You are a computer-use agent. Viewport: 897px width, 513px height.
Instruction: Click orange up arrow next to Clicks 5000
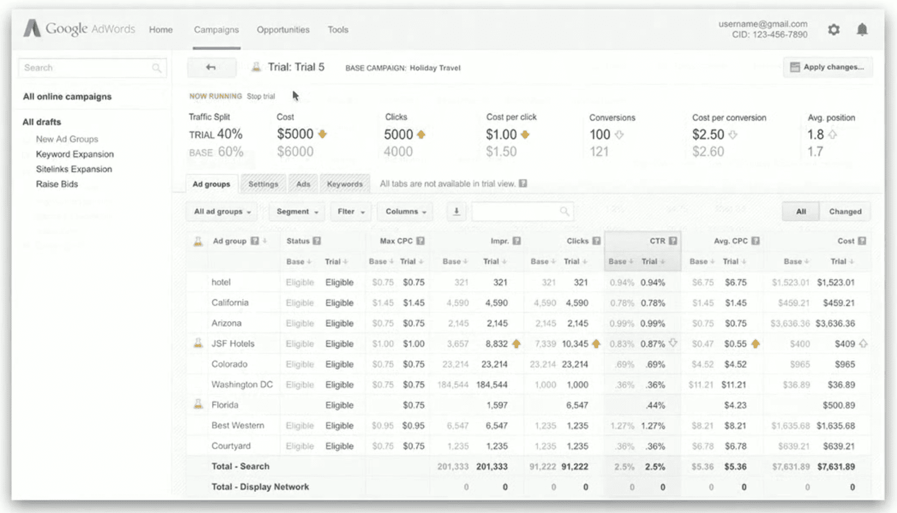click(x=421, y=135)
